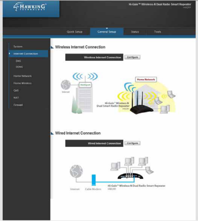Image resolution: width=198 pixels, height=221 pixels.
Task: Open the Firewall sidebar item
Action: 18,105
